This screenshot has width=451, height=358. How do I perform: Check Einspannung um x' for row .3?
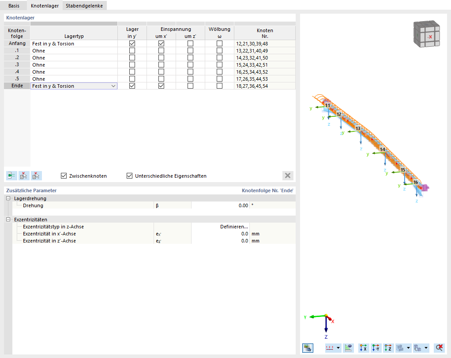pos(162,65)
